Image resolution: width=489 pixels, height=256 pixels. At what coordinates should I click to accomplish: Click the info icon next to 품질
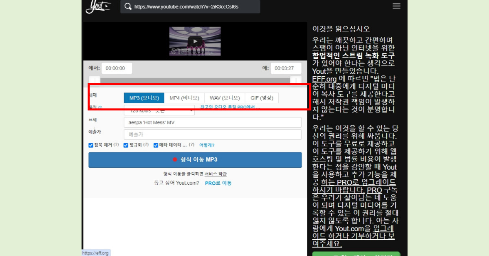click(100, 108)
